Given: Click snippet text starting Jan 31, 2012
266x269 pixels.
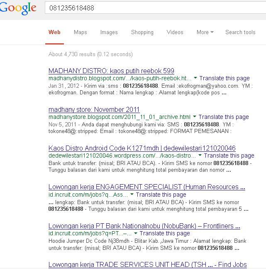Looking at the screenshot, I should click(151, 89).
